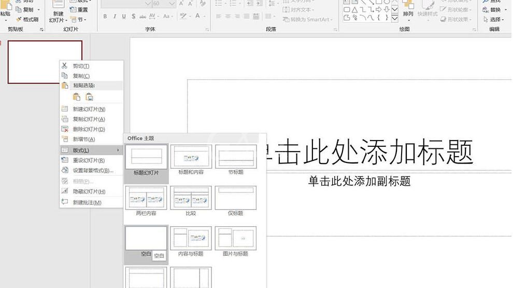Choose 隐藏幻灯片(H) in the context menu

coord(91,191)
